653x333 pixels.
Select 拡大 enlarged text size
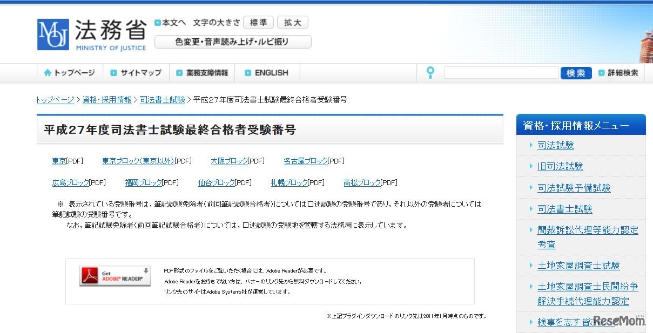click(292, 22)
